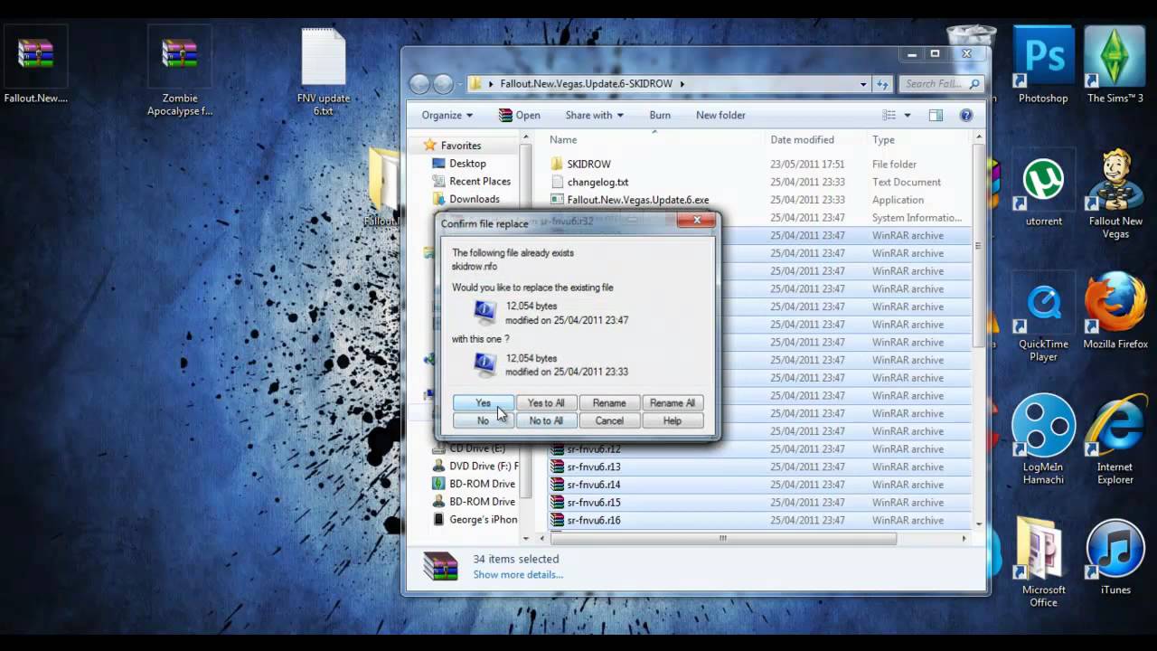The image size is (1157, 651).
Task: Click Burn in Explorer toolbar
Action: pyautogui.click(x=660, y=115)
